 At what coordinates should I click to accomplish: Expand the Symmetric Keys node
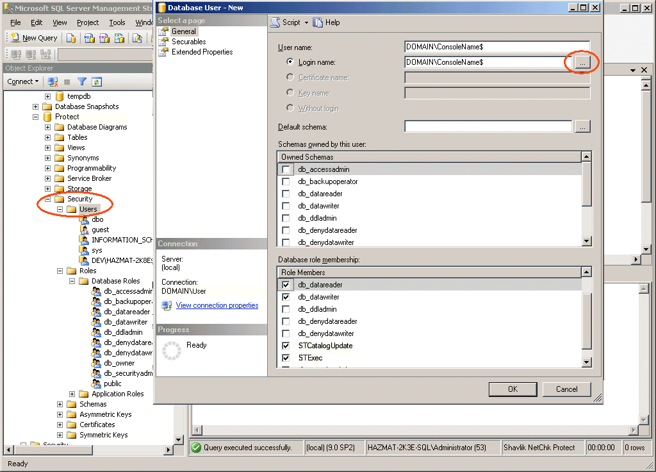coord(60,435)
